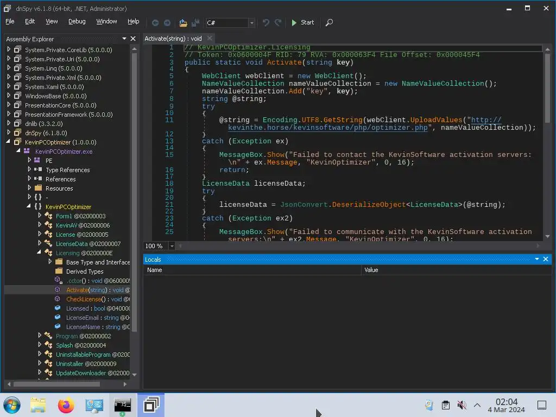Click the Base Type and Interfaces folder icon
Viewport: 556px width, 417px height.
[59, 262]
